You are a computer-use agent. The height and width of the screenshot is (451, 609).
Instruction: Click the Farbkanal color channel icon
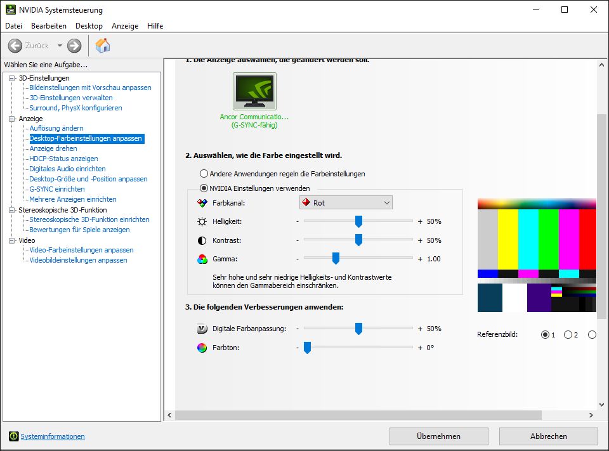point(202,203)
